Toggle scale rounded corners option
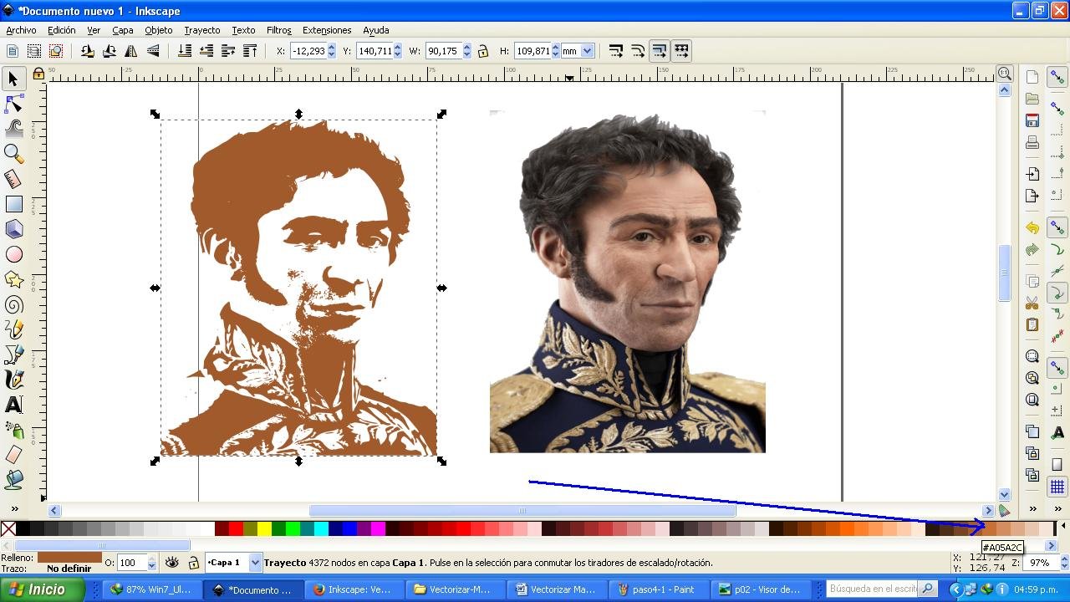The width and height of the screenshot is (1070, 602). tap(638, 51)
